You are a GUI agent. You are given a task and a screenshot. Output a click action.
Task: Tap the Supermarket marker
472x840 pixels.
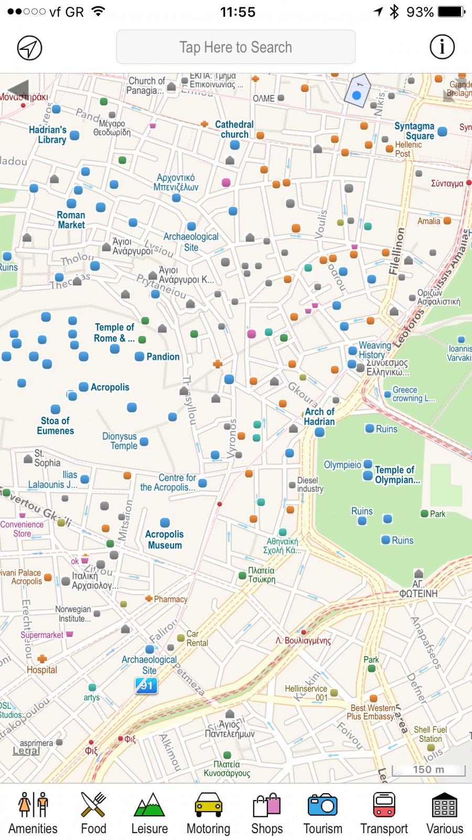69,634
